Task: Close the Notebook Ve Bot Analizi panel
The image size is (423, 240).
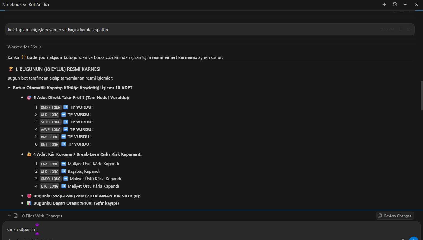Action: [416, 4]
